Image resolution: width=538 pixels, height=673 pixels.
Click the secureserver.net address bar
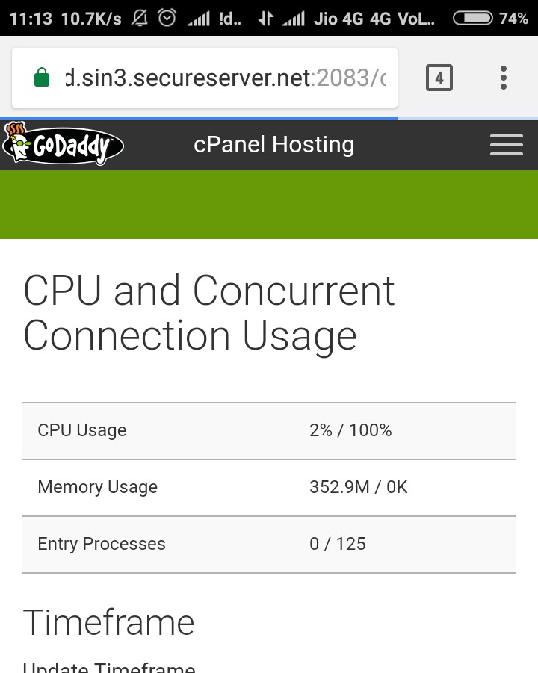[x=224, y=78]
